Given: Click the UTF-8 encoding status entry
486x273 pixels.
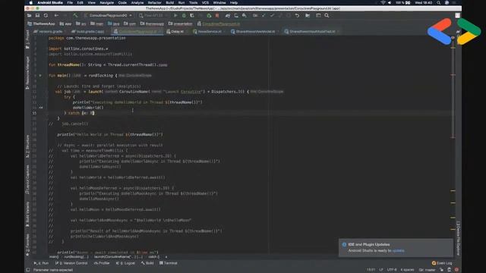Looking at the screenshot, I should point(392,270).
